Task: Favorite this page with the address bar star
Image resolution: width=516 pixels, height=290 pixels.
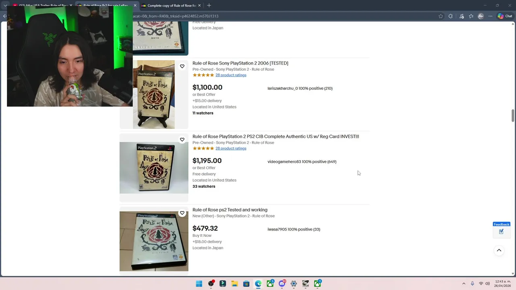Action: (441, 16)
